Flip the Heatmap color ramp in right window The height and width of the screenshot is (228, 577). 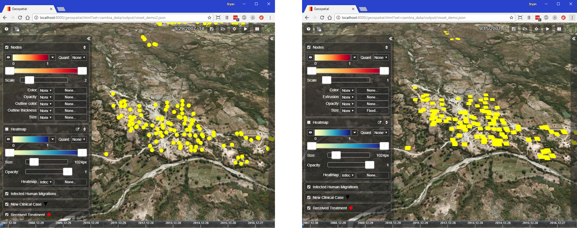(310, 133)
